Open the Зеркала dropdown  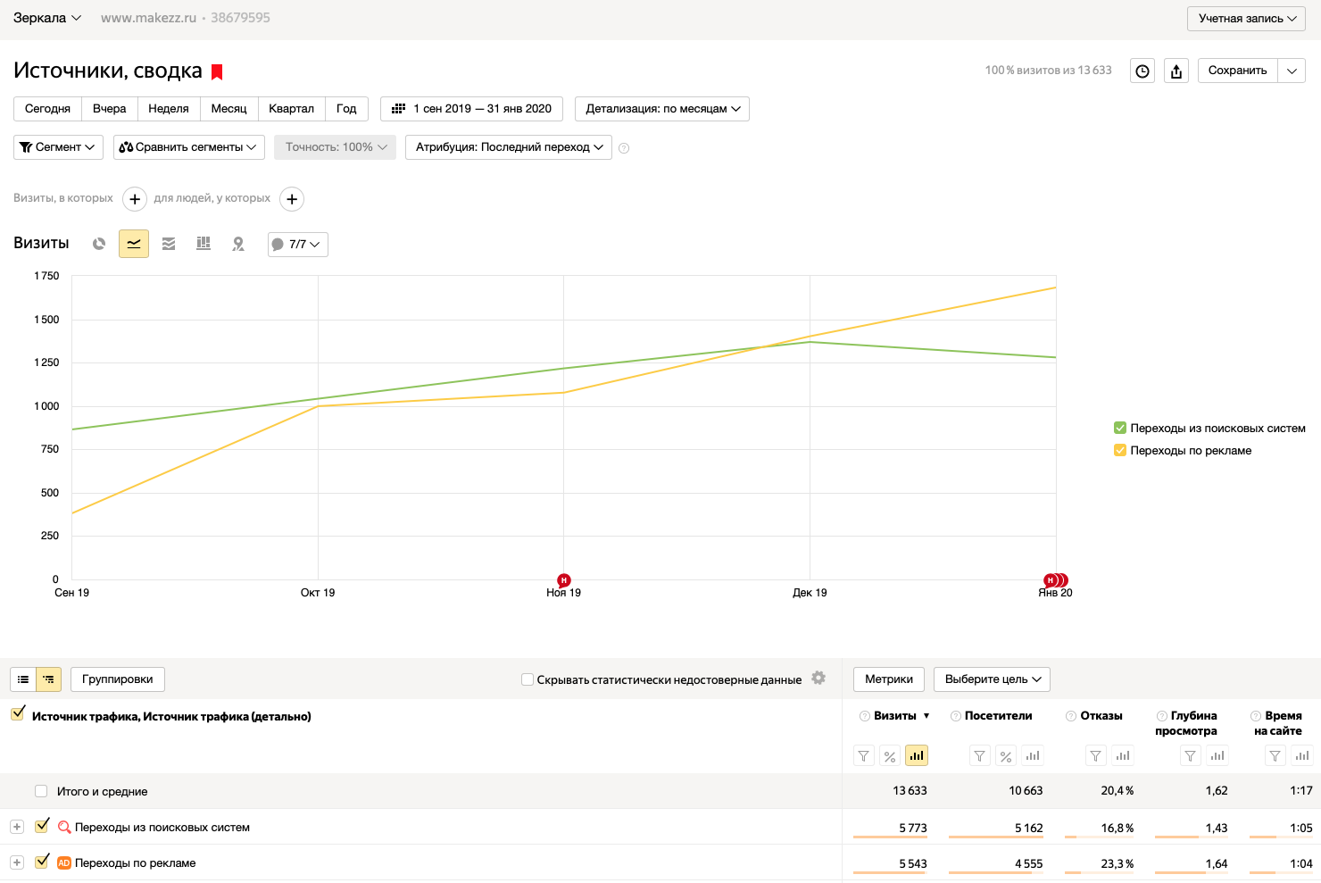tap(47, 18)
